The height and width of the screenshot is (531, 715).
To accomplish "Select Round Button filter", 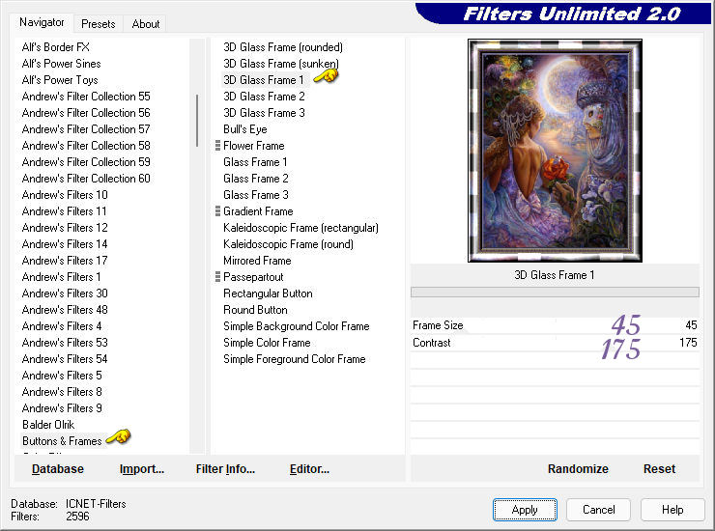I will tap(255, 310).
